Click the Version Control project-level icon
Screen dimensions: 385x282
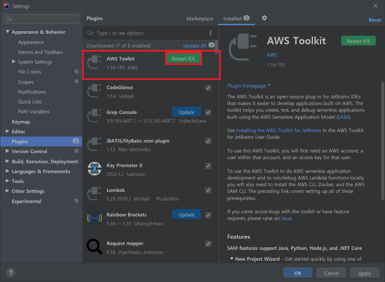[76, 151]
